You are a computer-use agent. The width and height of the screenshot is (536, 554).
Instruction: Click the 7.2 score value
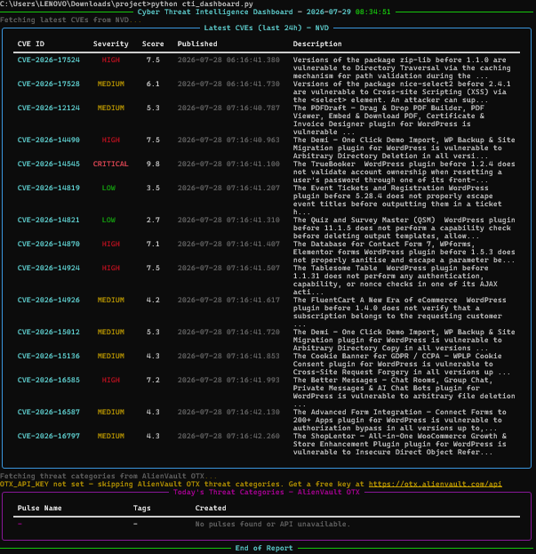153,380
